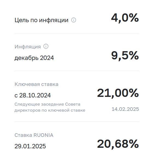The image size is (147, 159).
Task: Click the 21,00% key rate value
Action: pos(118,93)
